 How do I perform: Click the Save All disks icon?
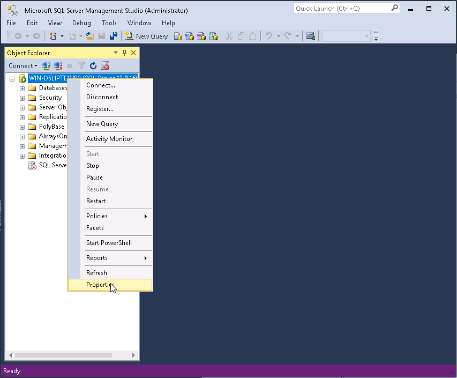click(x=114, y=36)
